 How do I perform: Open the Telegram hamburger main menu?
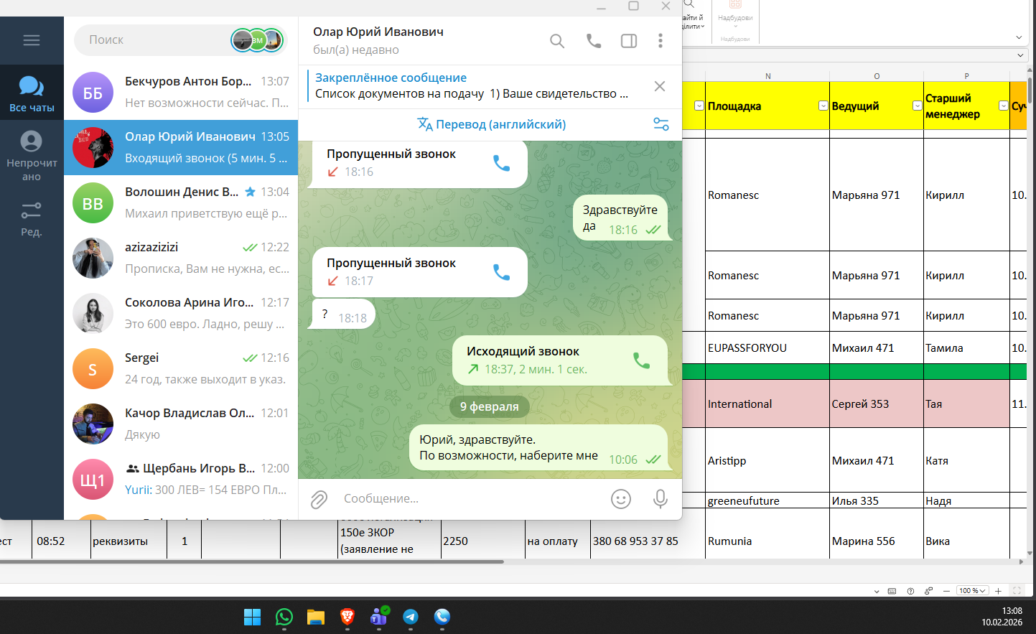pyautogui.click(x=32, y=40)
